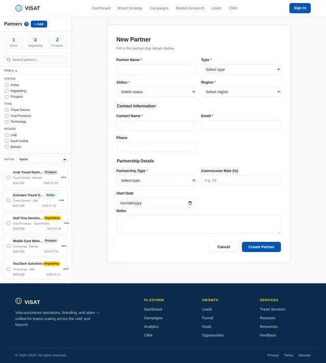Open footer Funnel link
This screenshot has height=363, width=326.
click(207, 318)
